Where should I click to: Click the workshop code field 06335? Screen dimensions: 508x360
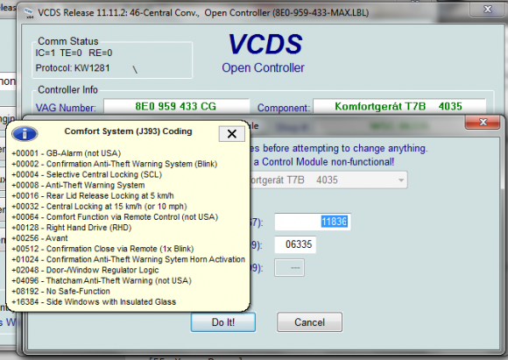coord(295,244)
